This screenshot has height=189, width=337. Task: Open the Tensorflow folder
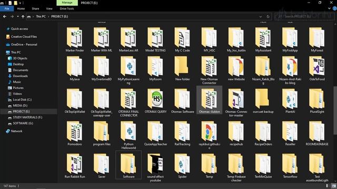[290, 166]
